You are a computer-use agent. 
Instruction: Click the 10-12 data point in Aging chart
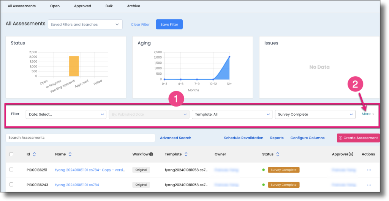(213, 80)
